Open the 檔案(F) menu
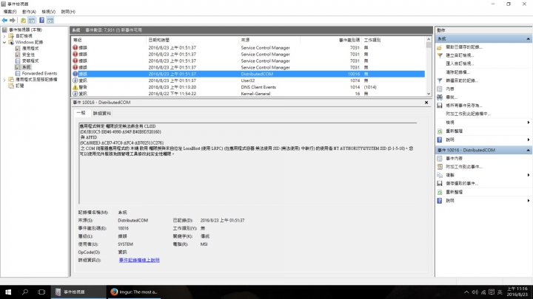 pos(10,12)
